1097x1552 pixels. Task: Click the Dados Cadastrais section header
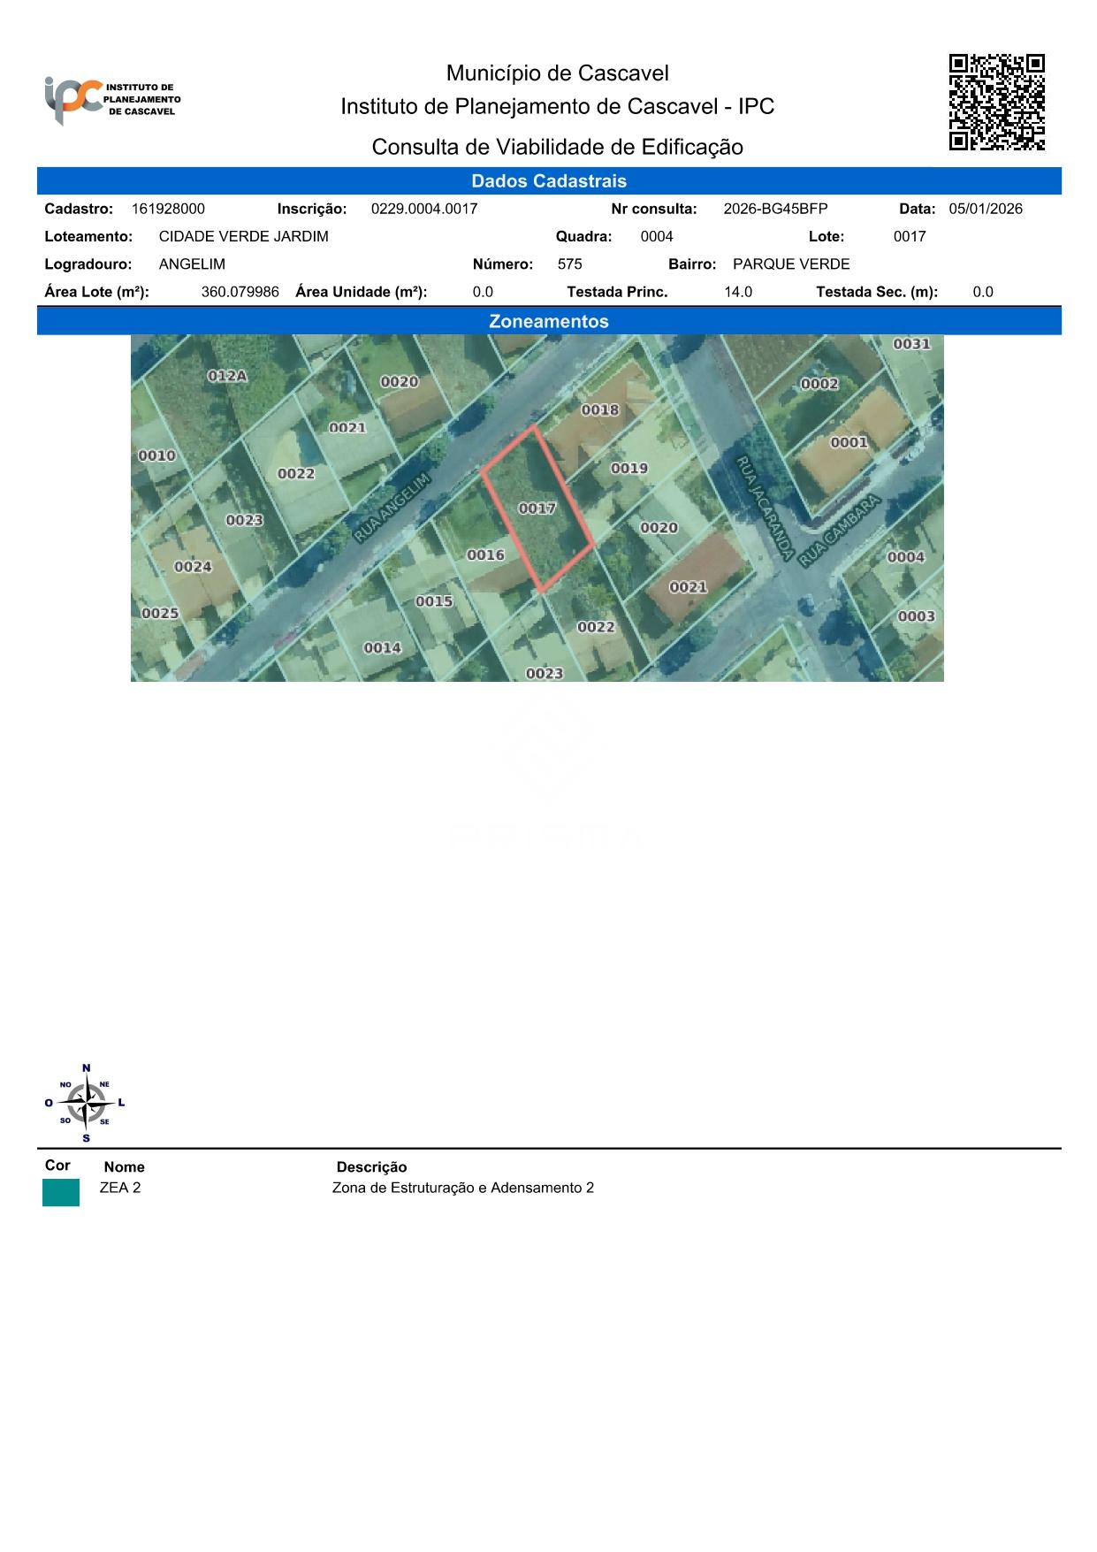tap(548, 181)
